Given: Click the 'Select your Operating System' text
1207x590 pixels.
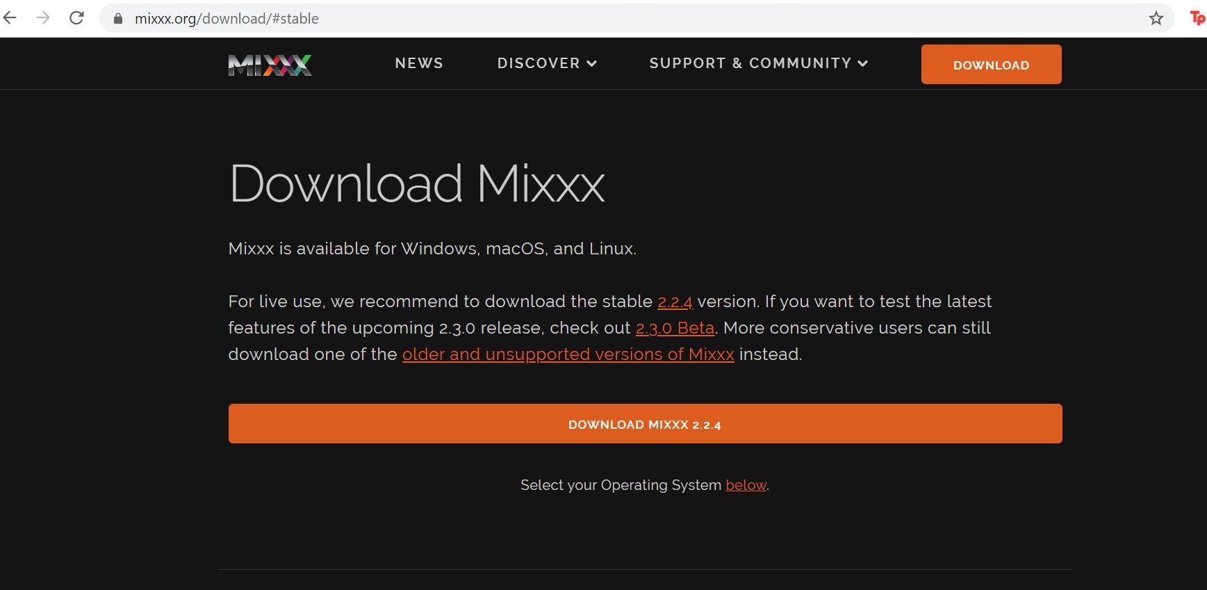Looking at the screenshot, I should [x=621, y=485].
